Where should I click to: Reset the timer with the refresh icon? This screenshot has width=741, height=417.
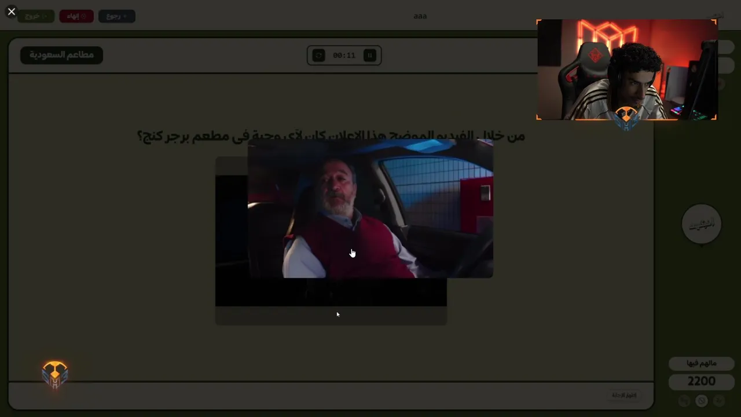point(318,55)
